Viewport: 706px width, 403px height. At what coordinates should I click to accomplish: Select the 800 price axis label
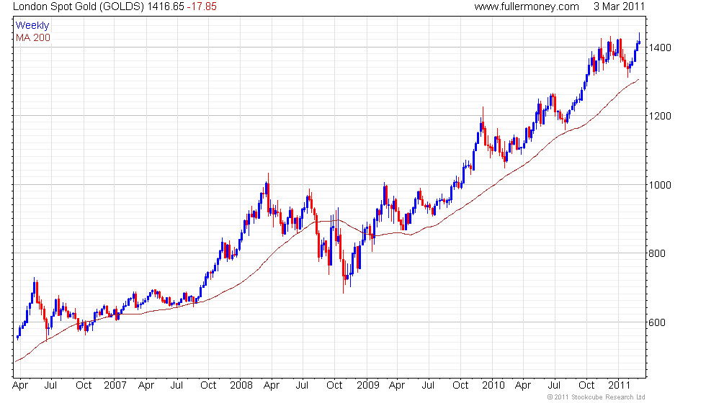click(657, 253)
